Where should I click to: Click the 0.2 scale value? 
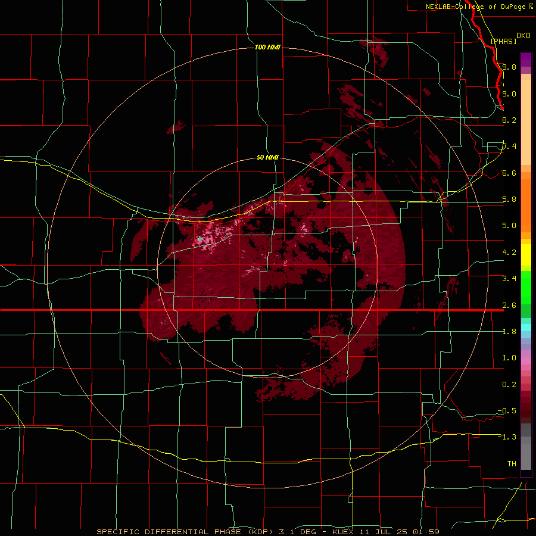[509, 385]
